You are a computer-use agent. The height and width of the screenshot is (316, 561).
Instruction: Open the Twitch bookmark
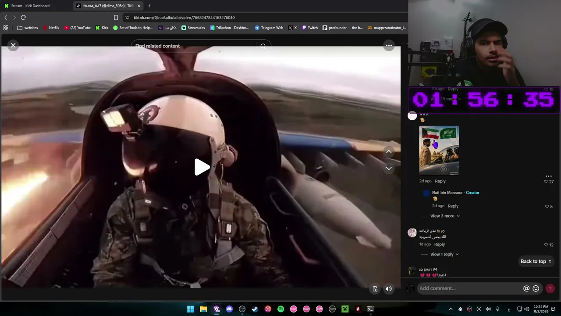pyautogui.click(x=310, y=28)
